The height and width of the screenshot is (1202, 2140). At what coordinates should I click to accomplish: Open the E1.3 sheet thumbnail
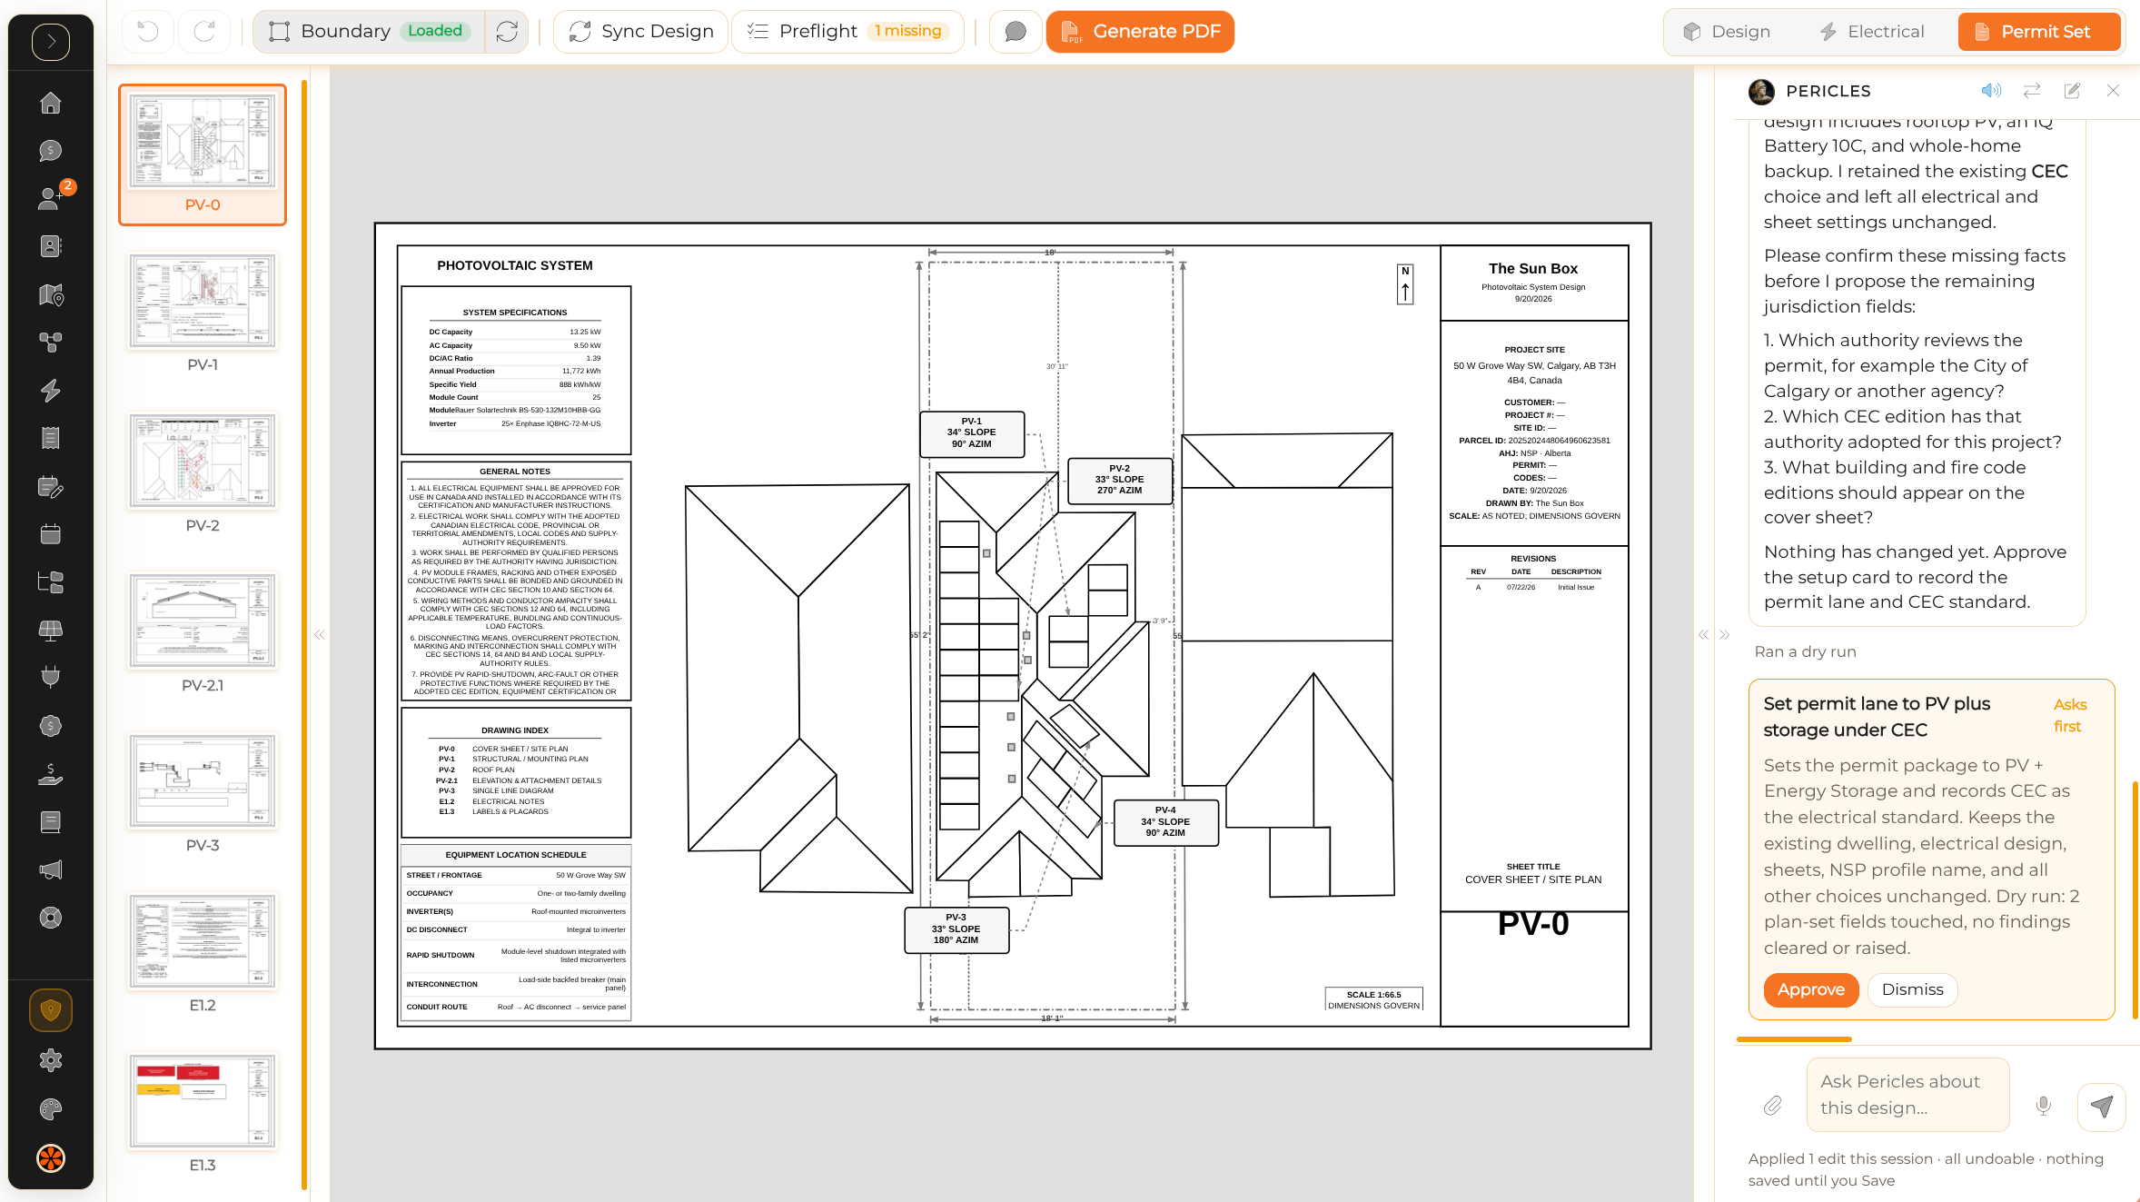pos(203,1114)
